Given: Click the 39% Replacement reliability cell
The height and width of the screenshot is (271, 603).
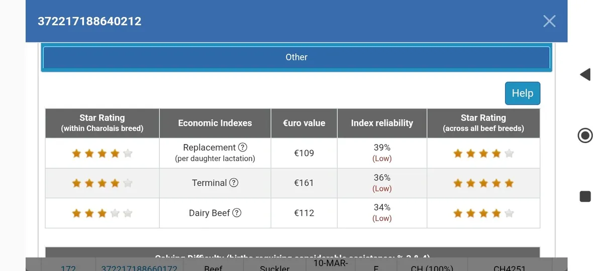Looking at the screenshot, I should pos(382,153).
